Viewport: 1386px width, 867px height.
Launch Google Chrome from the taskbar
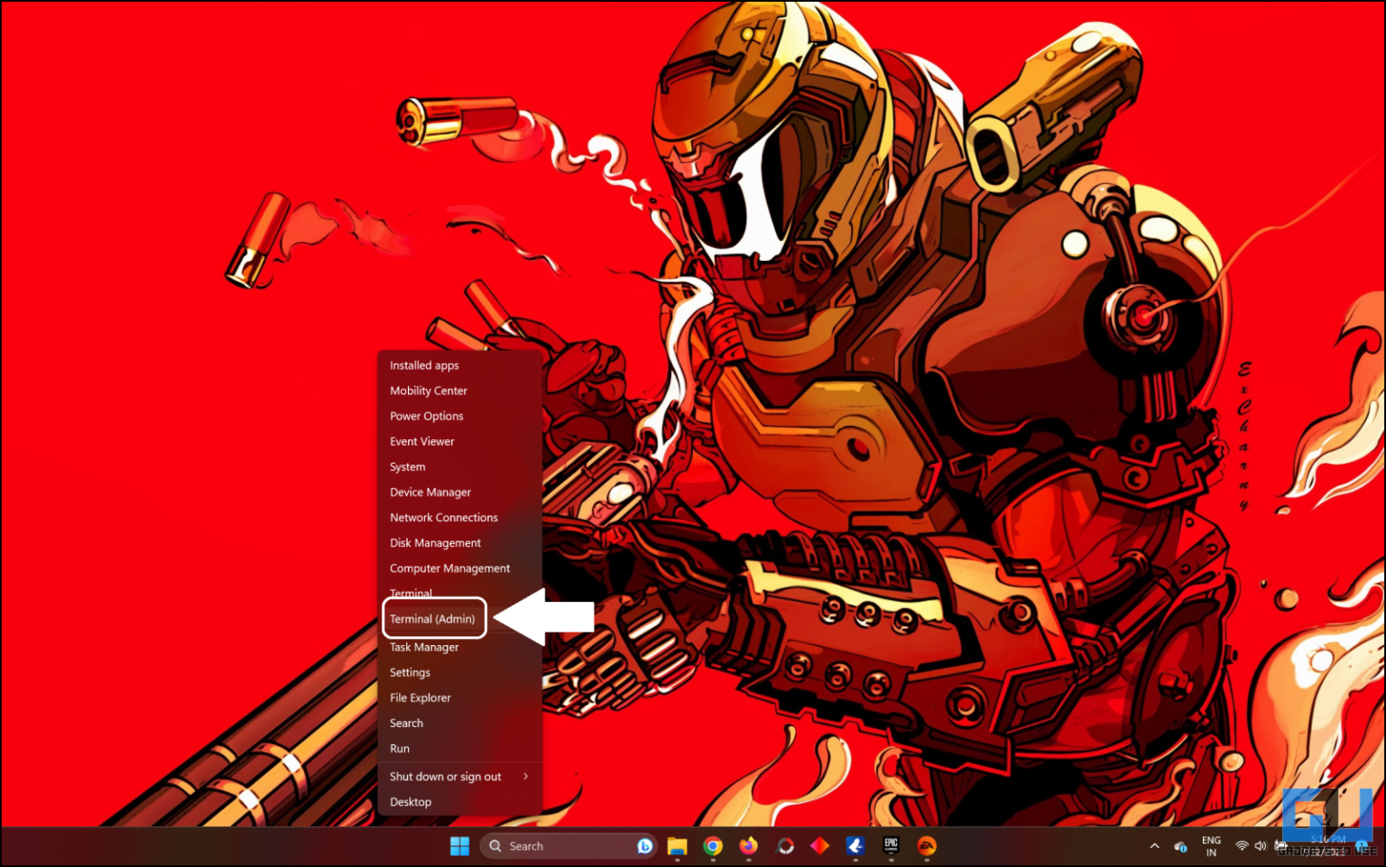pos(713,846)
